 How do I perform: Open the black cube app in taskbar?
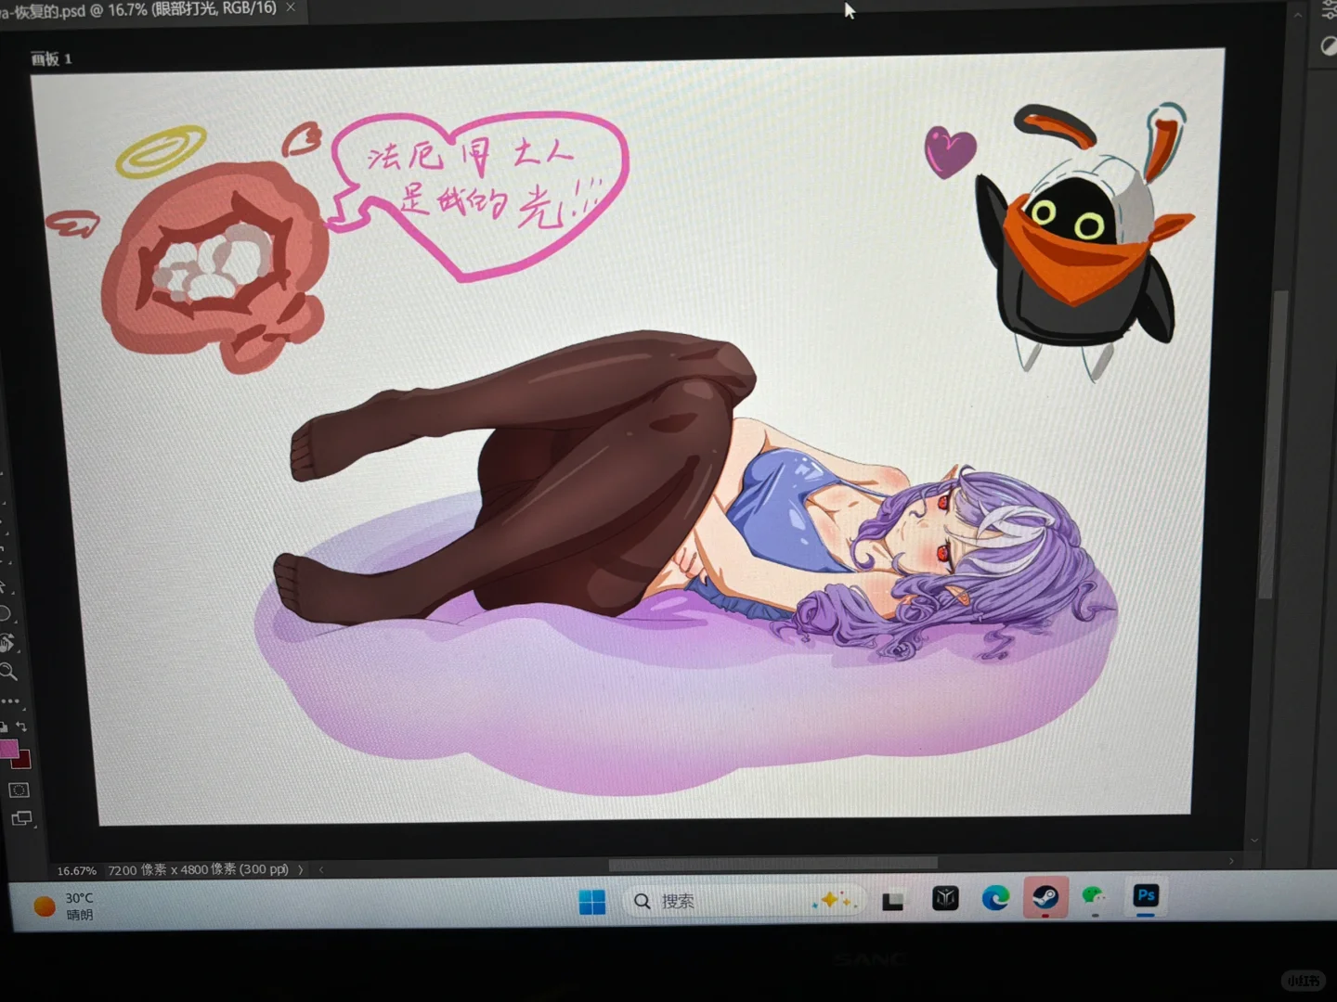tap(945, 898)
